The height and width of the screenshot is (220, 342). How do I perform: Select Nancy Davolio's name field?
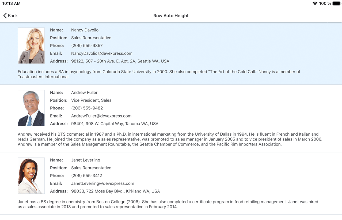tap(85, 30)
